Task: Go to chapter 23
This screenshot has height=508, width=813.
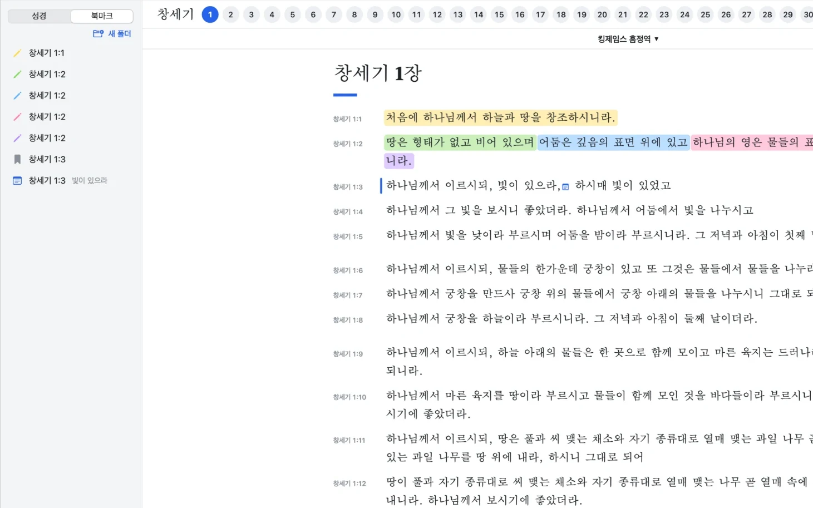Action: [664, 14]
